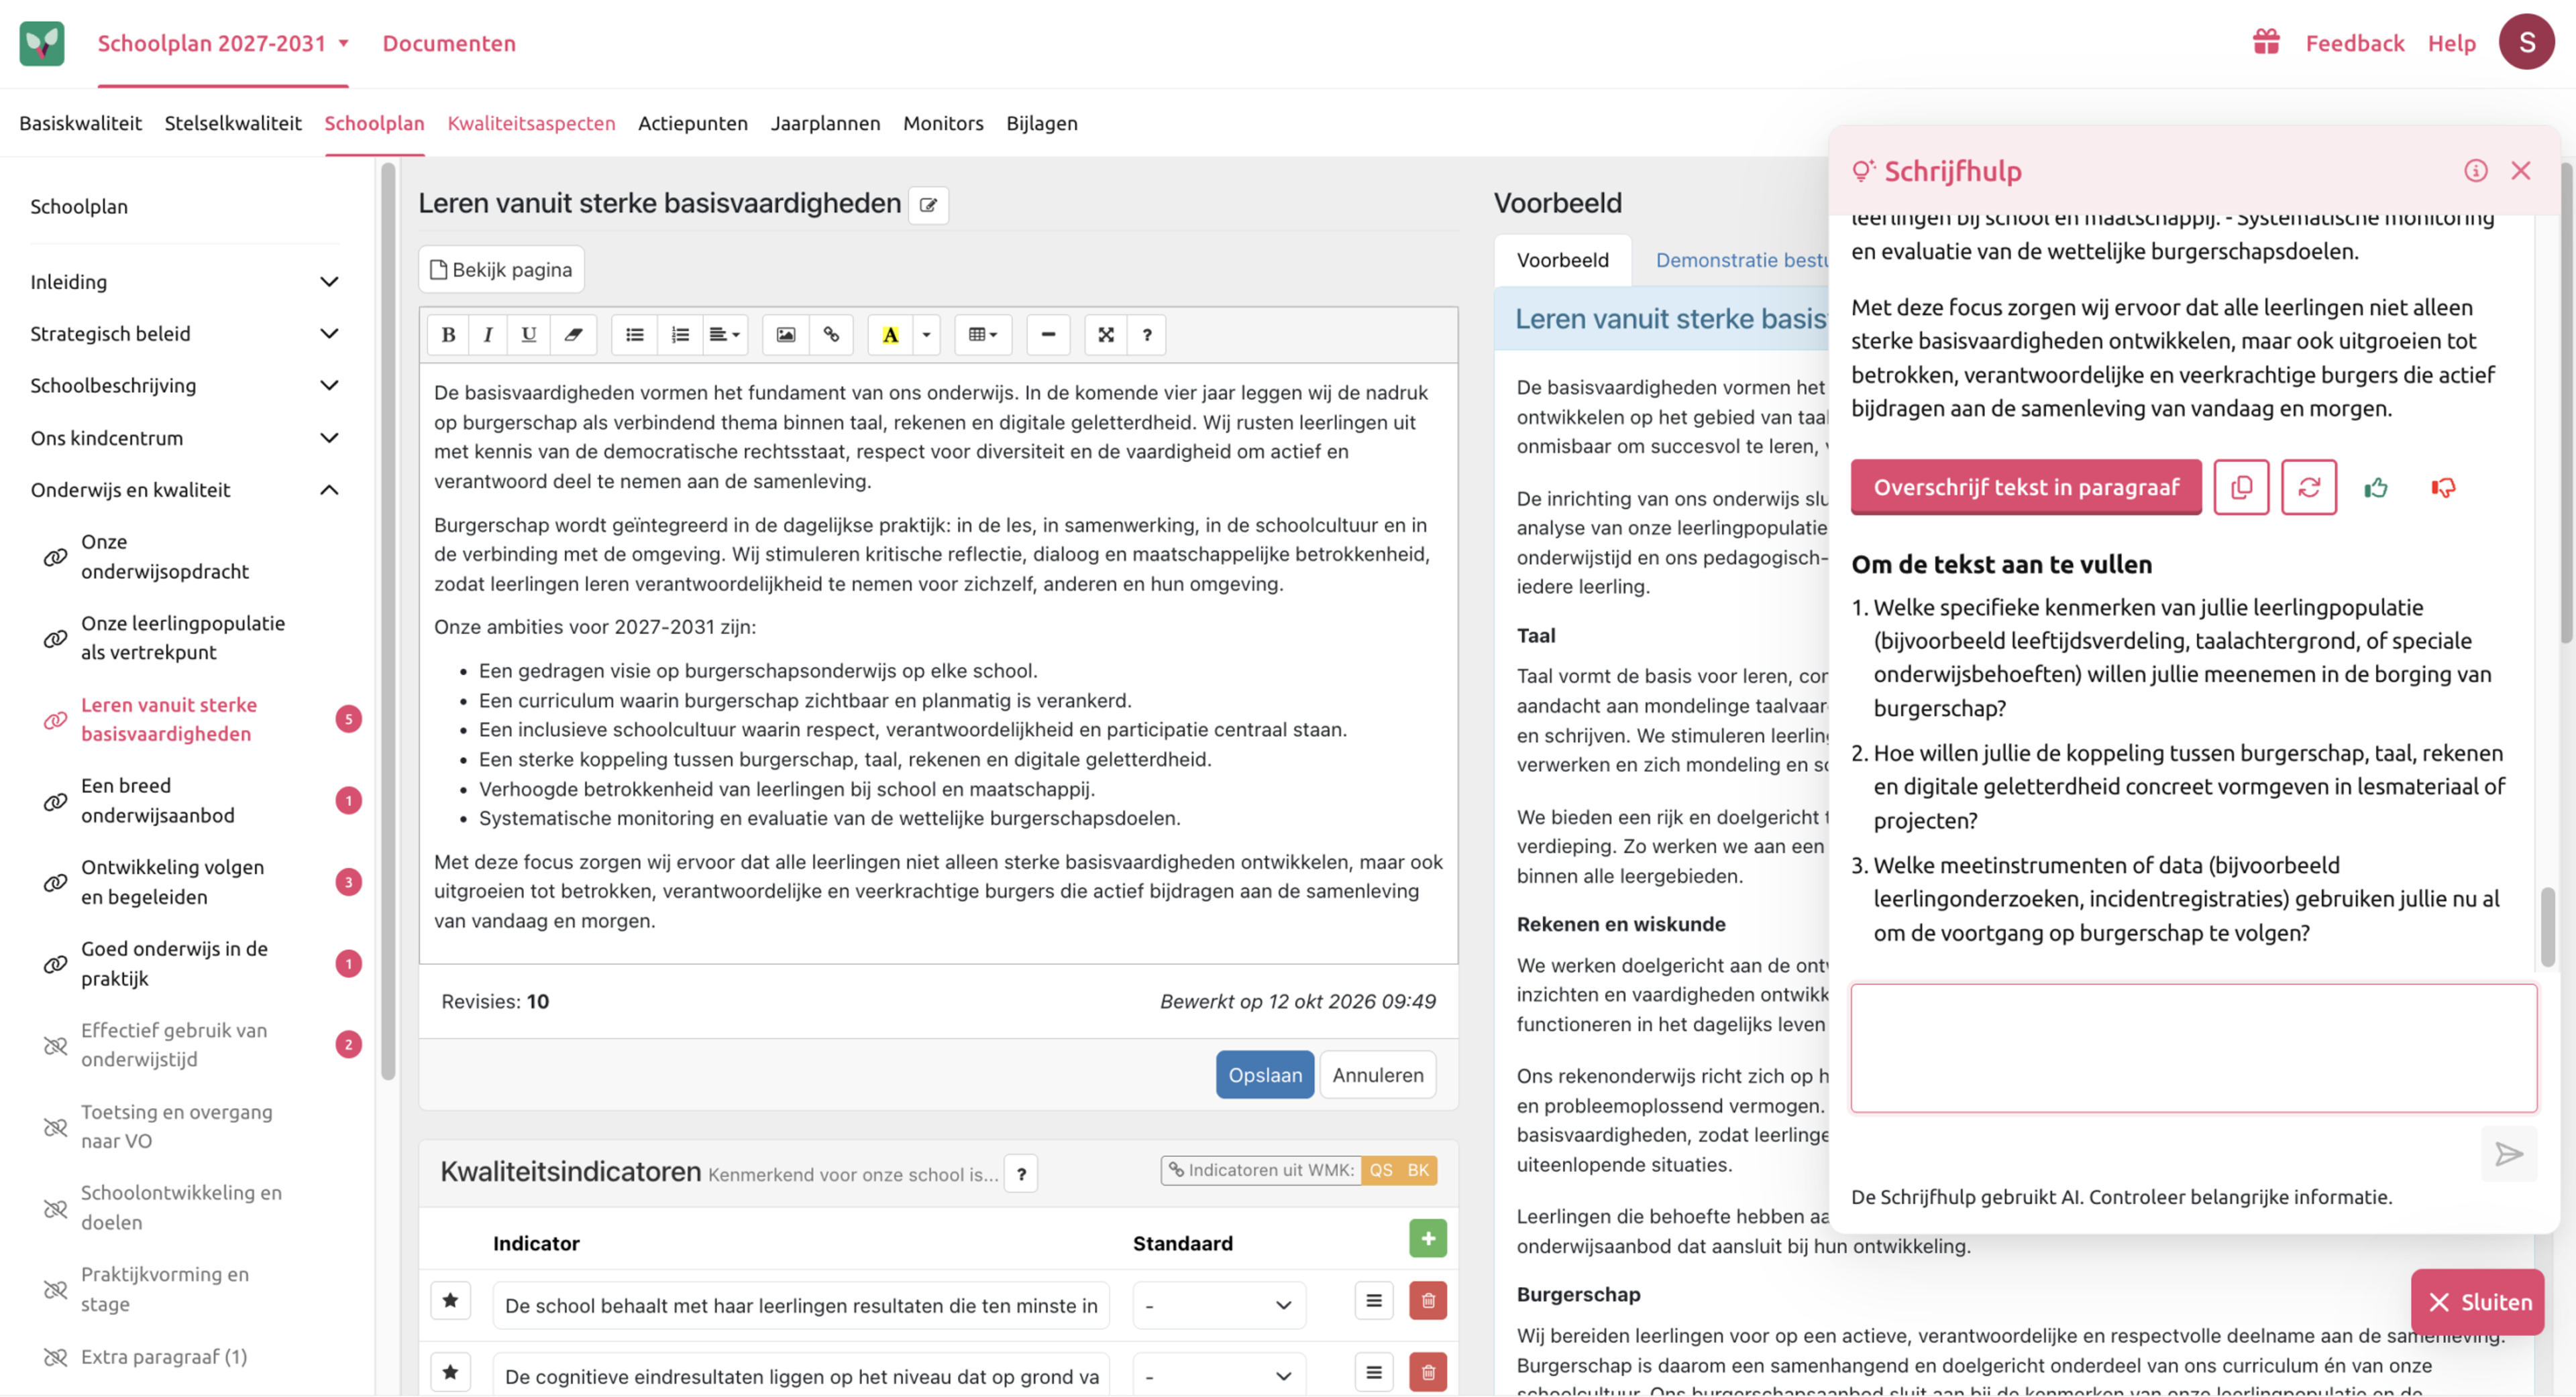Image resolution: width=2576 pixels, height=1397 pixels.
Task: Toggle link icon for 'Effectief gebruik van onderwijstijd'
Action: coord(55,1046)
